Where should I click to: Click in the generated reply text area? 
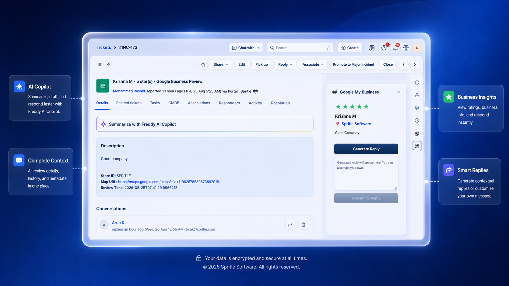(x=366, y=174)
